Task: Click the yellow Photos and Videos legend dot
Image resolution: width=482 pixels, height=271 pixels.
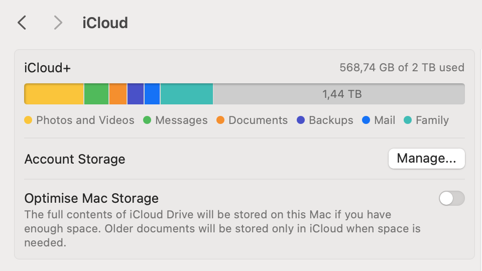Action: click(x=28, y=120)
